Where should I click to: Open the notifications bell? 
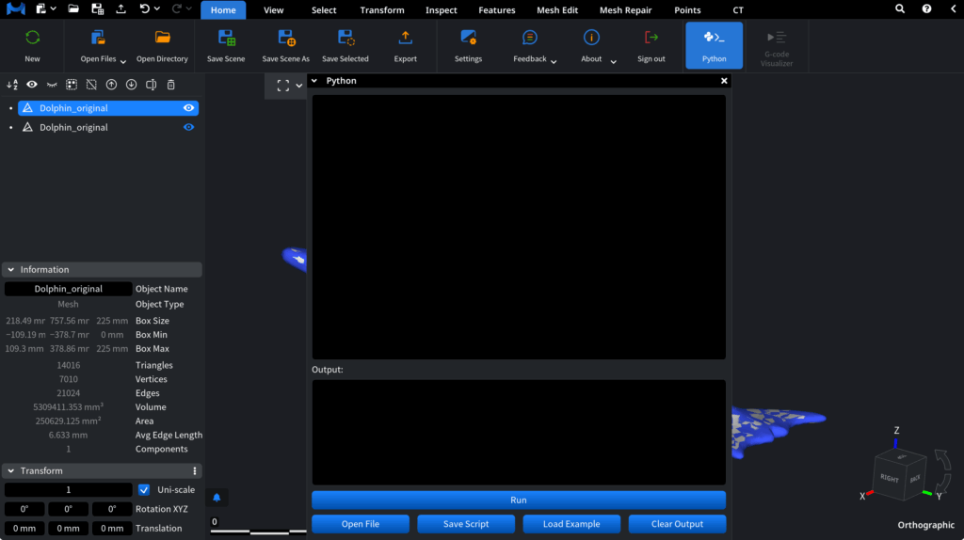tap(217, 497)
